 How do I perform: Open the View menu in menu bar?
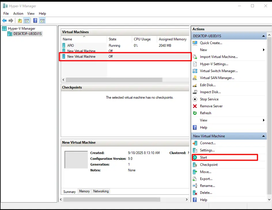(x=31, y=13)
